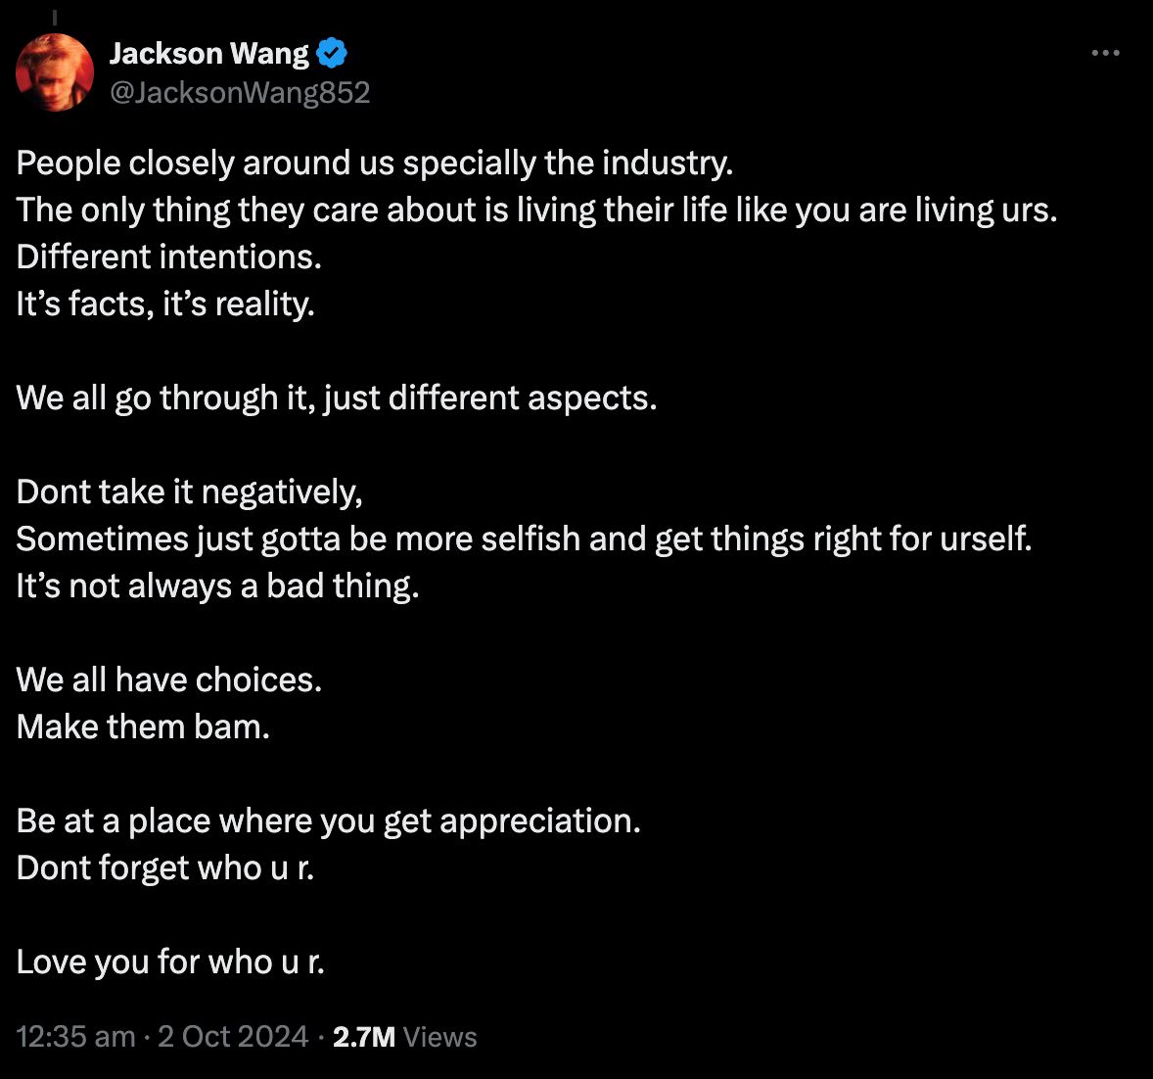This screenshot has height=1079, width=1153.
Task: Open Jackson Wang's profile picture
Action: pos(55,72)
